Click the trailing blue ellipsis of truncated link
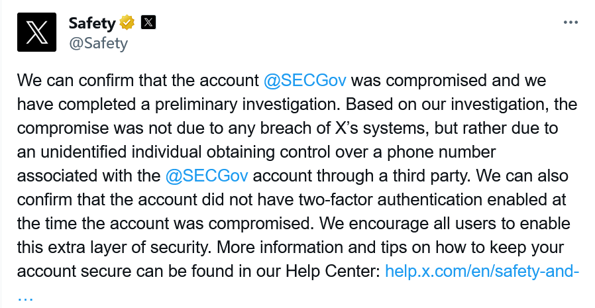Viewport: 595px width, 308px height. (x=25, y=297)
